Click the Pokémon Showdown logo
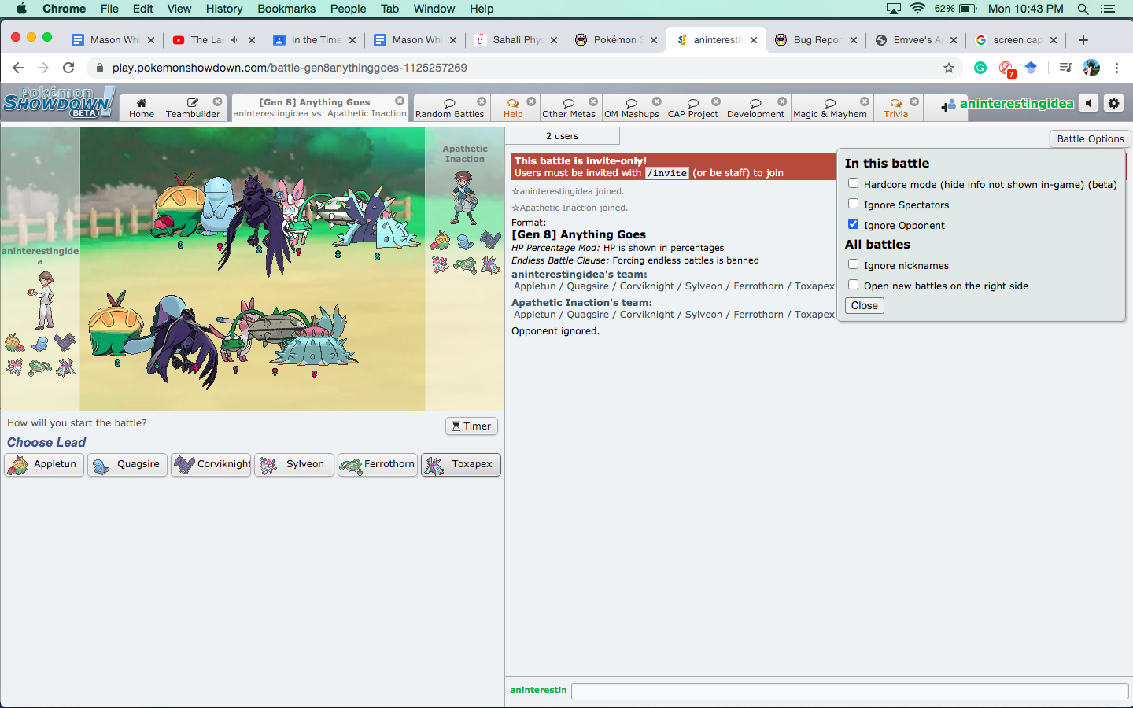Screen dimensions: 1133x708 tap(58, 103)
